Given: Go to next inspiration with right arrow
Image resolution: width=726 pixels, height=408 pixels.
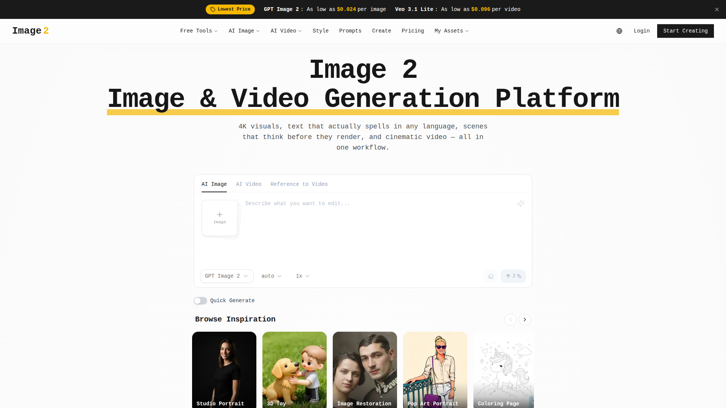Looking at the screenshot, I should click(x=524, y=320).
